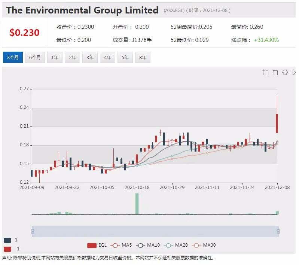Toggle the MA30 legend item

pos(204,245)
